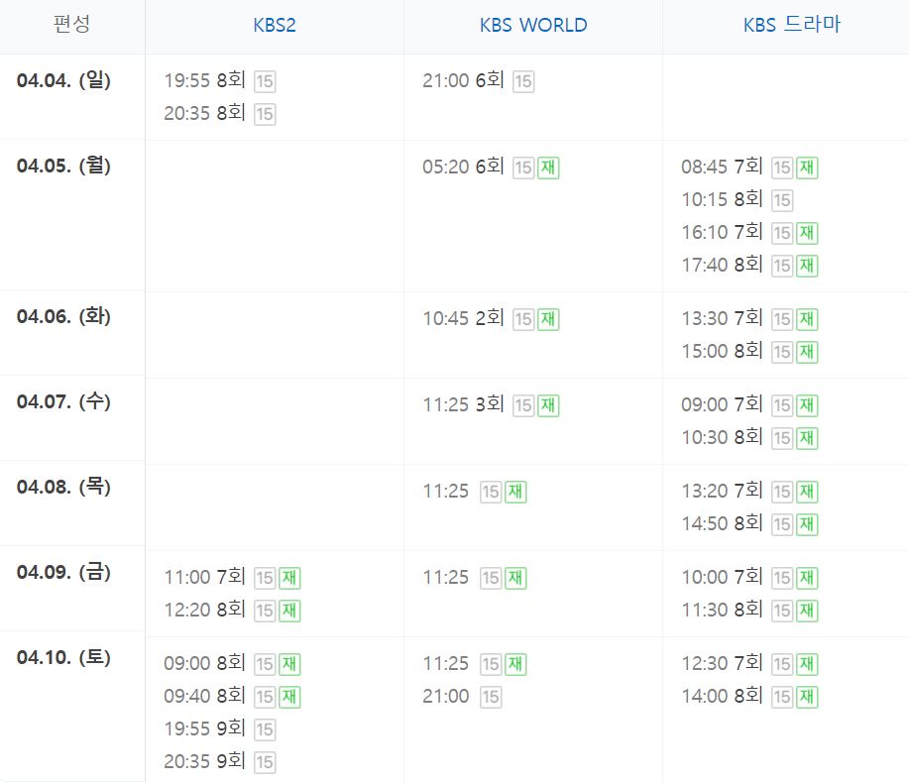Open the KBS WORLD channel header link
The width and height of the screenshot is (909, 783).
(x=533, y=25)
